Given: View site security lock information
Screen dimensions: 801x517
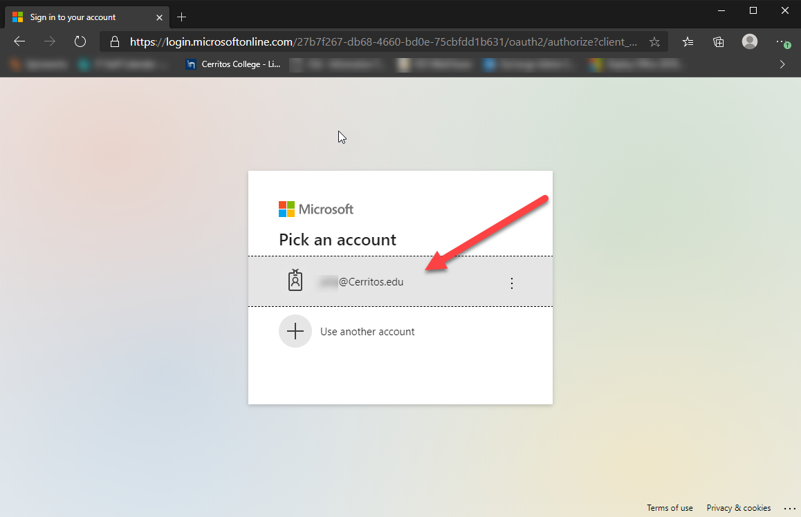Looking at the screenshot, I should point(115,42).
